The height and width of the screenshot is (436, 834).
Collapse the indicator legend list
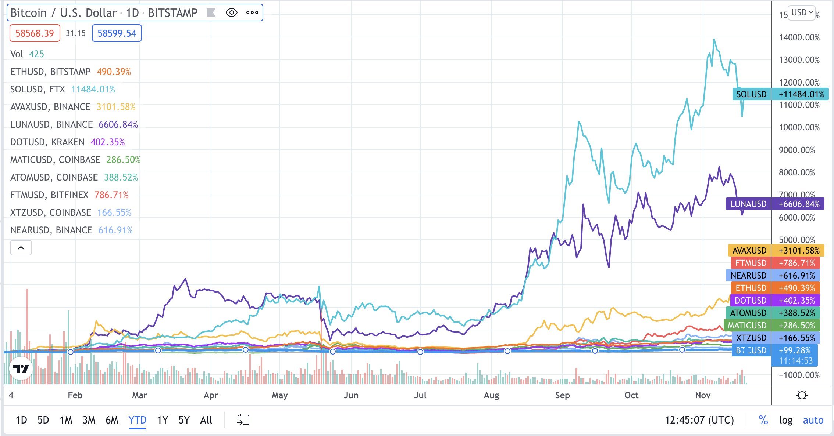click(x=21, y=248)
